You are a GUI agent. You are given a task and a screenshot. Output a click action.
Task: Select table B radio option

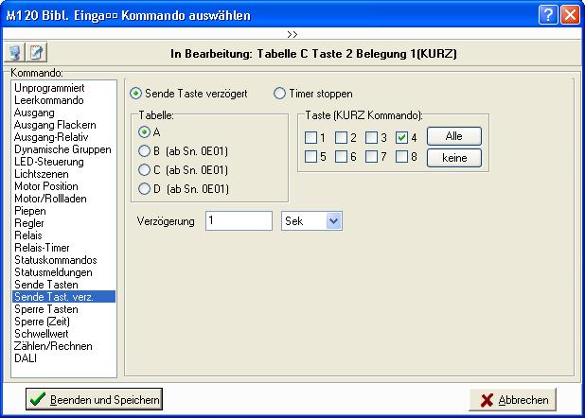pos(144,150)
